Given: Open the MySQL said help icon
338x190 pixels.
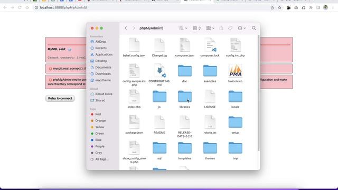Looking at the screenshot, I should (x=70, y=50).
